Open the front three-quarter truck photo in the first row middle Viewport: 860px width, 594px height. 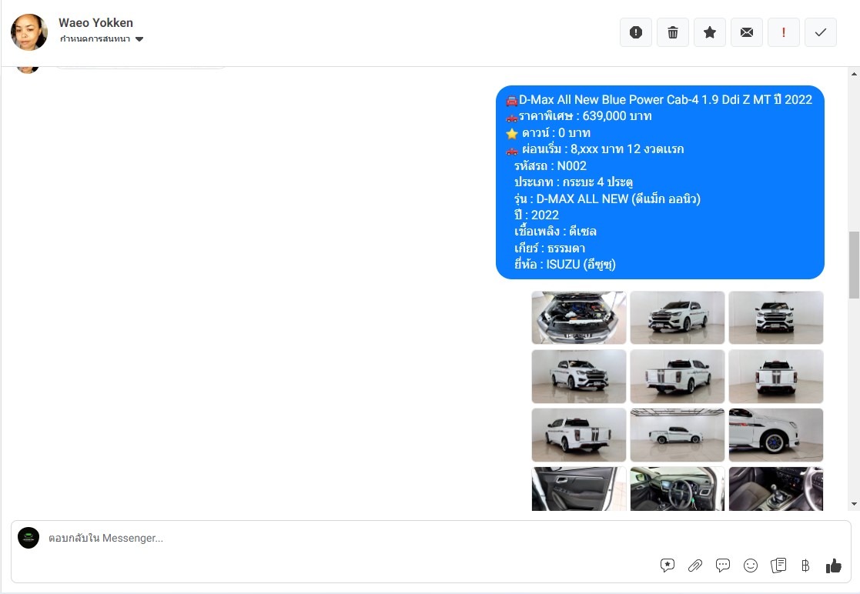coord(678,318)
